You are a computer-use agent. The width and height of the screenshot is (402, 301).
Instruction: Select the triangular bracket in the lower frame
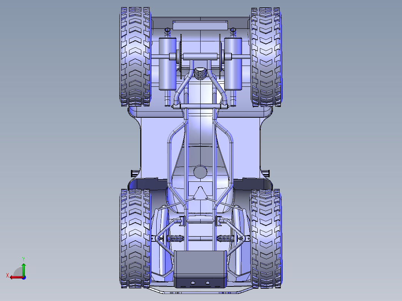click(x=200, y=193)
